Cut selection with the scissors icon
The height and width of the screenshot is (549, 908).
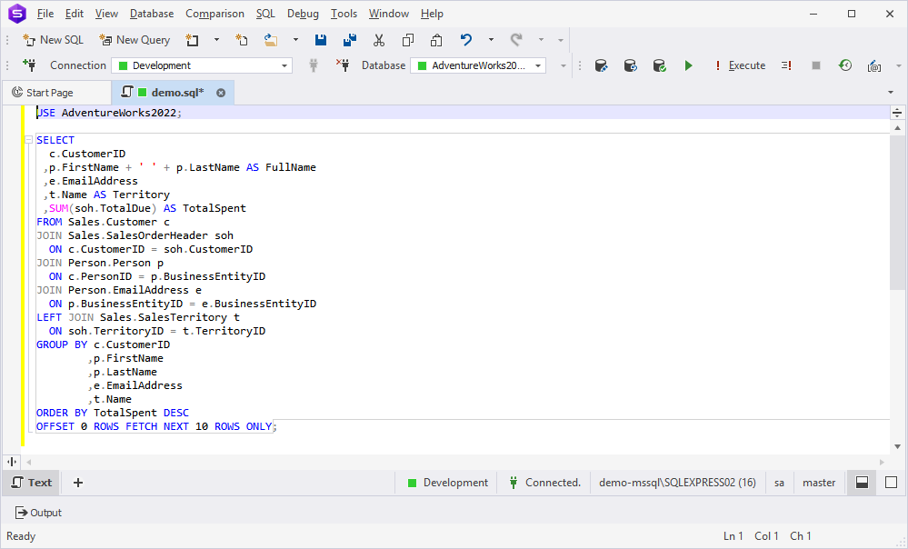pos(379,40)
